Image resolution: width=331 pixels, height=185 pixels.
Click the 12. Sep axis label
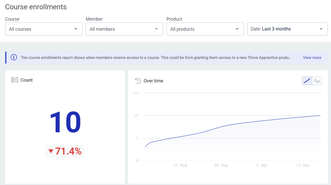tap(302, 165)
